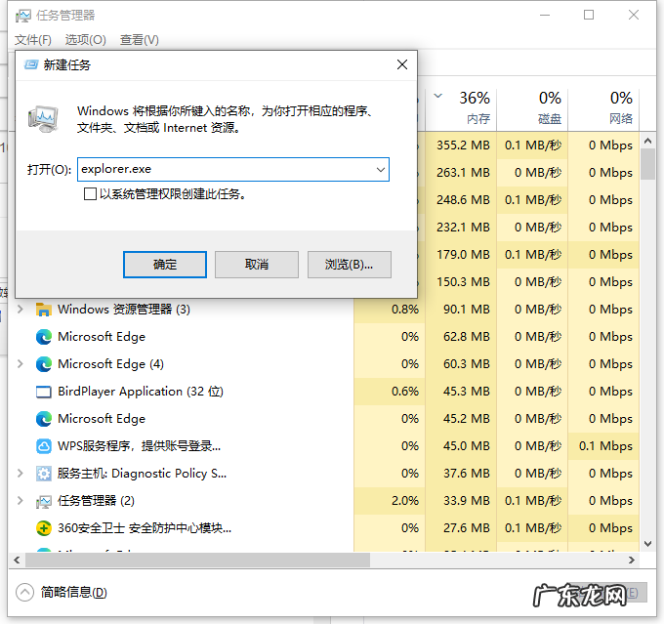Enable 以系统管理权限创建此任务 checkbox
This screenshot has height=624, width=664.
click(x=90, y=194)
